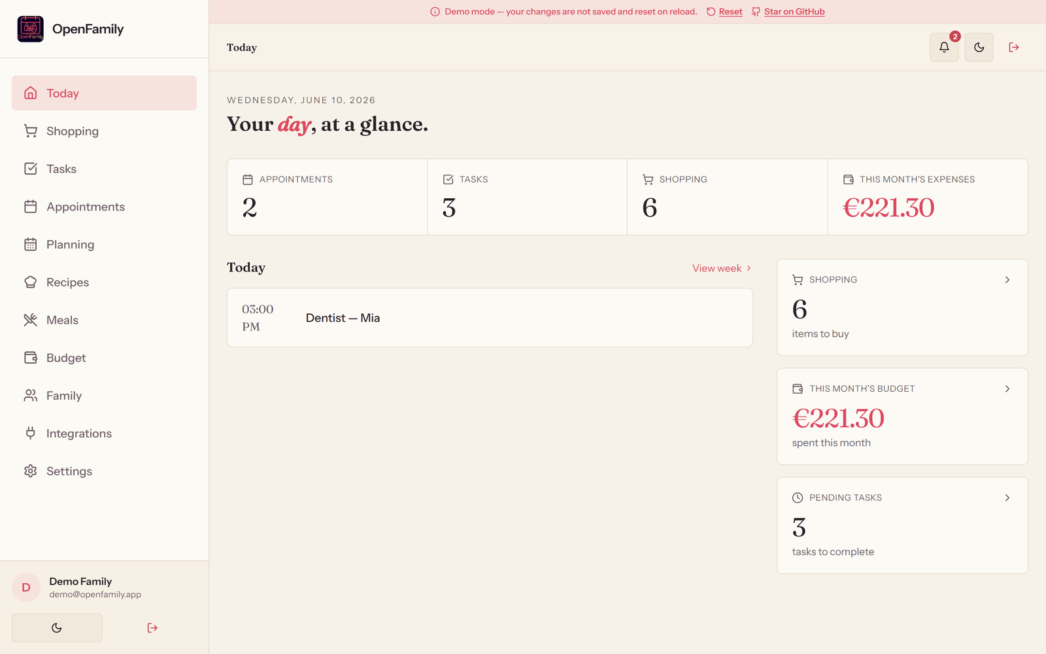
Task: Click 'tasks to complete' text
Action: point(833,552)
